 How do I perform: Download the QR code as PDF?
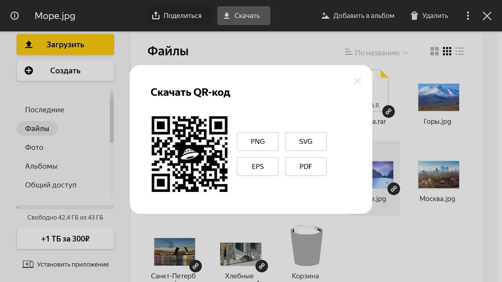[306, 166]
